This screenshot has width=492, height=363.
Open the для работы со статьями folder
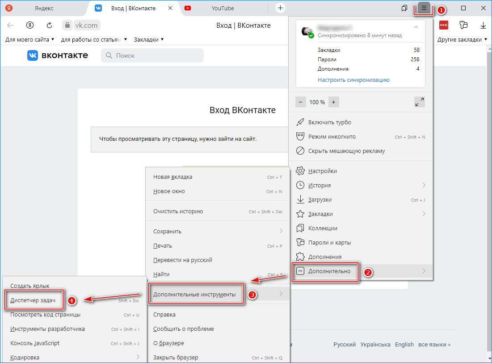tap(94, 40)
